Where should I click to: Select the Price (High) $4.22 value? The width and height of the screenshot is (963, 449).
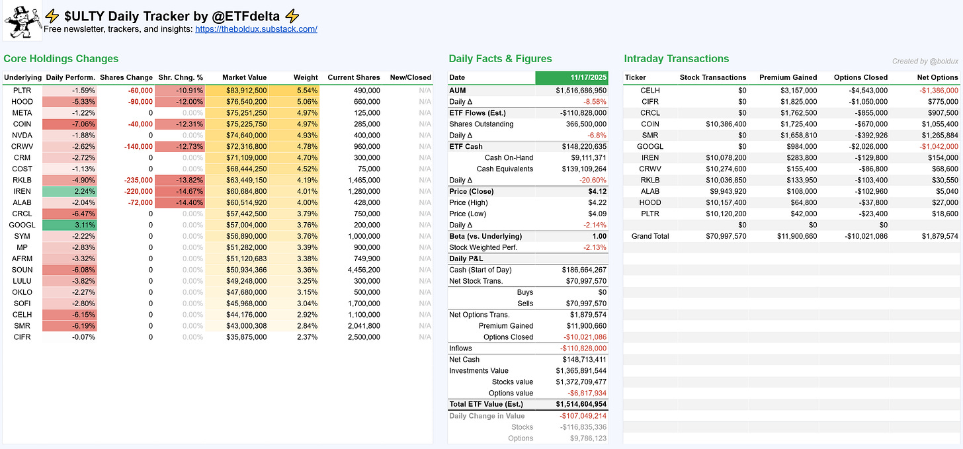(x=597, y=202)
